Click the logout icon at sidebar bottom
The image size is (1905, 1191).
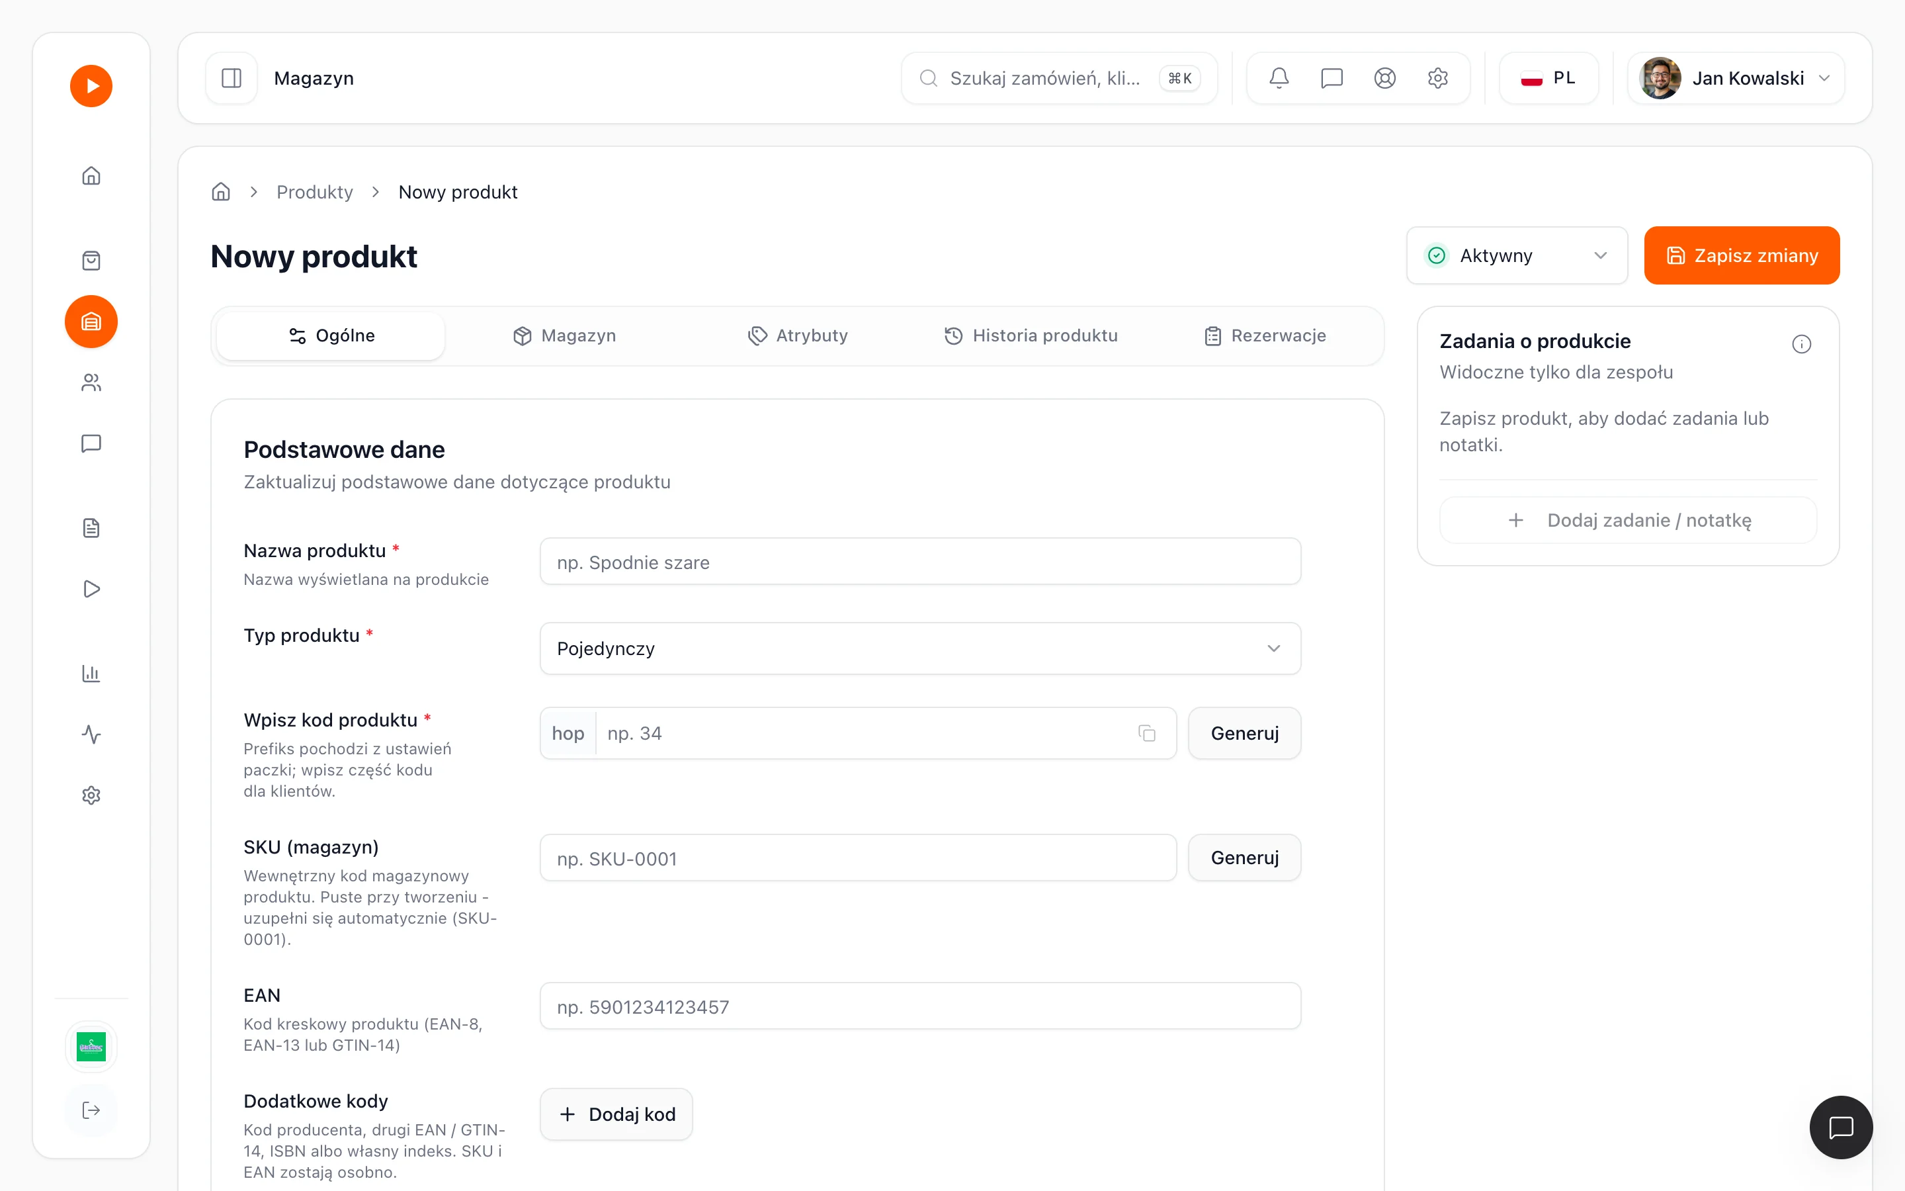(91, 1110)
